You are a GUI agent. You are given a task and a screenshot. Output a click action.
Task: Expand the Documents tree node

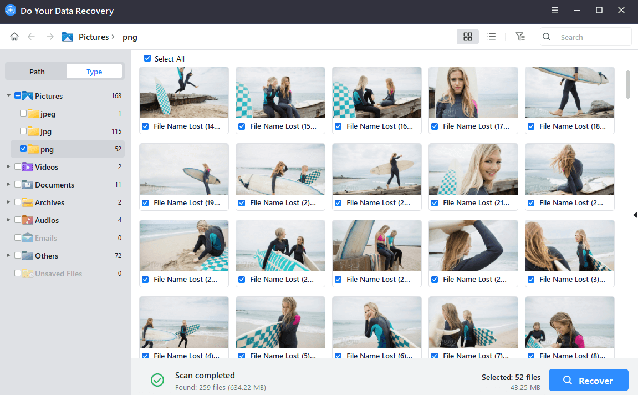(9, 185)
